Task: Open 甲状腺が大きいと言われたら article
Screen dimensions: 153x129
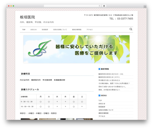Action: (109, 80)
